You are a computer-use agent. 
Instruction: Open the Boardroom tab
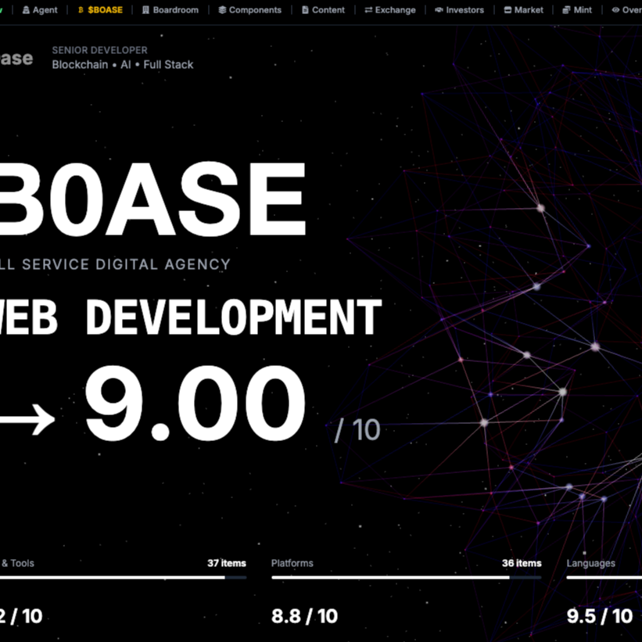point(175,10)
